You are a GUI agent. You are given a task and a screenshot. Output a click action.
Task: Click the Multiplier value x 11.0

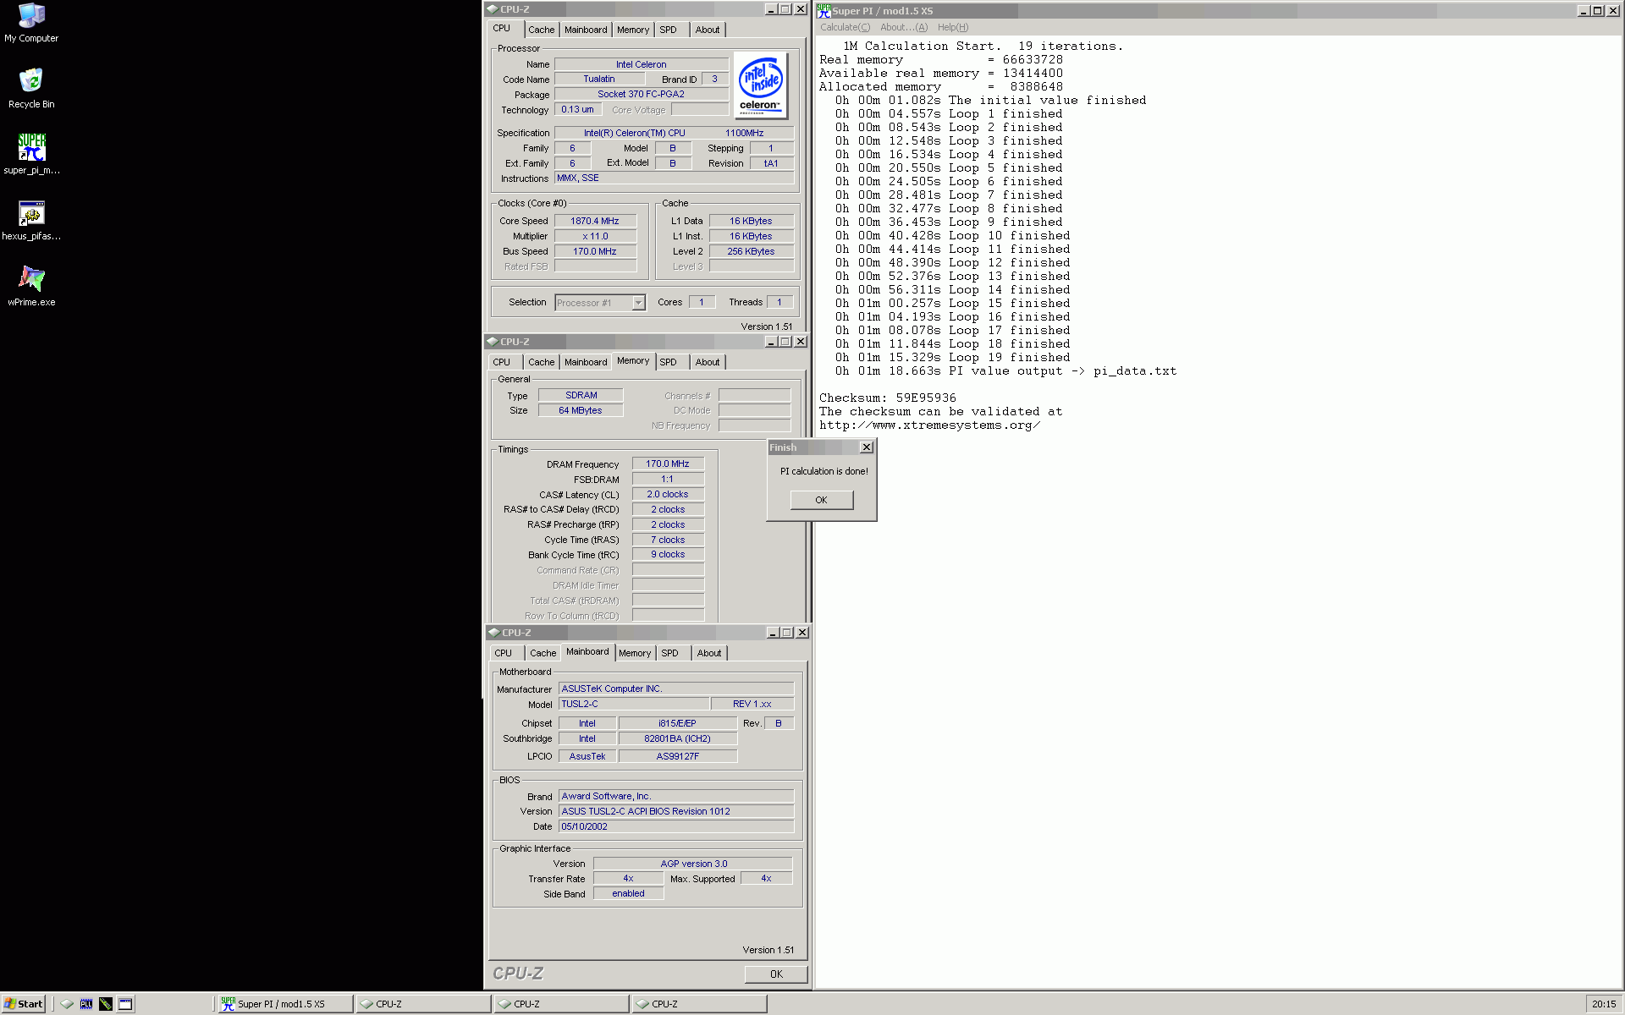(x=595, y=236)
